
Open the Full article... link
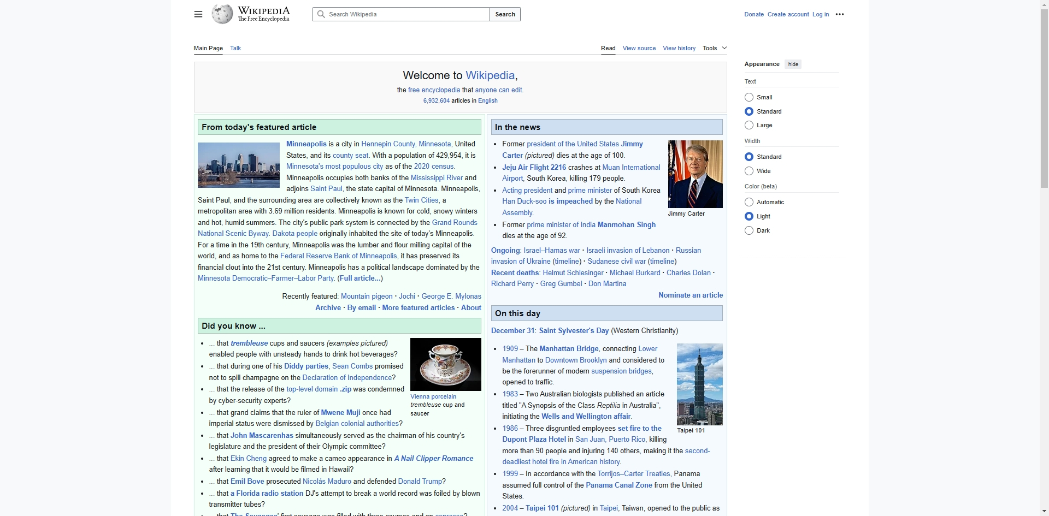coord(360,278)
